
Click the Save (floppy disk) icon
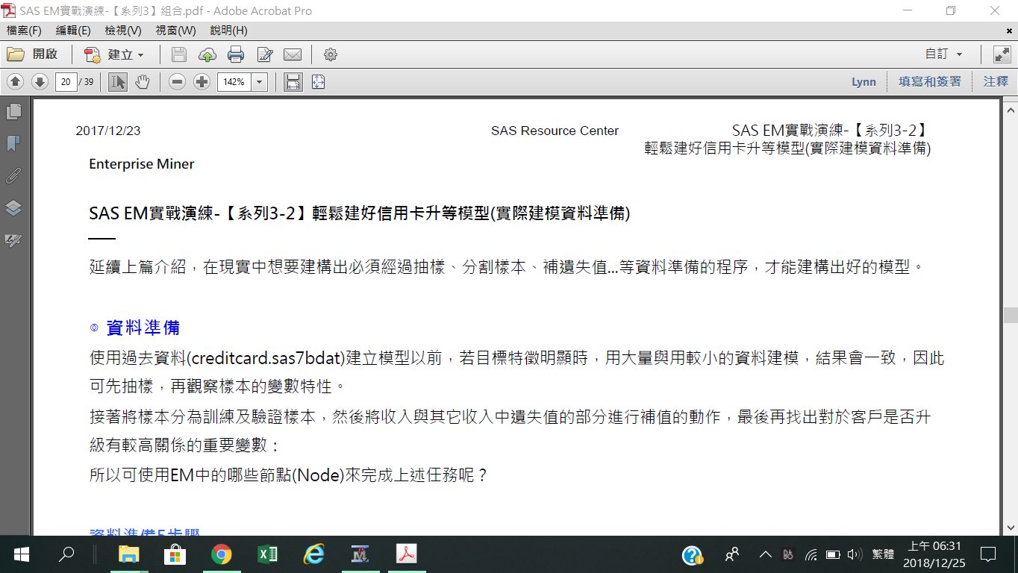pos(179,54)
